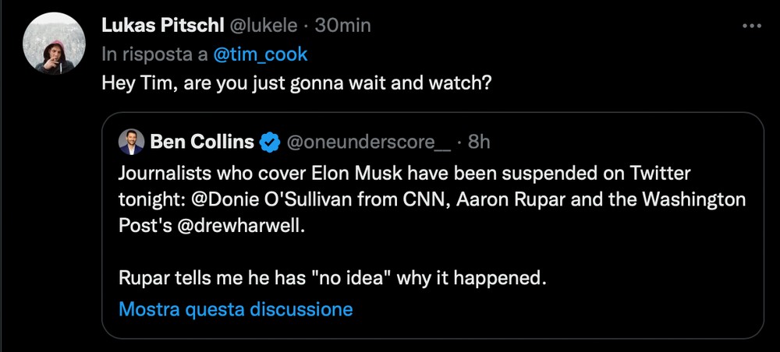Open Ben Collins' name in quoted tweet
Screen dimensions: 780x352
(x=202, y=142)
